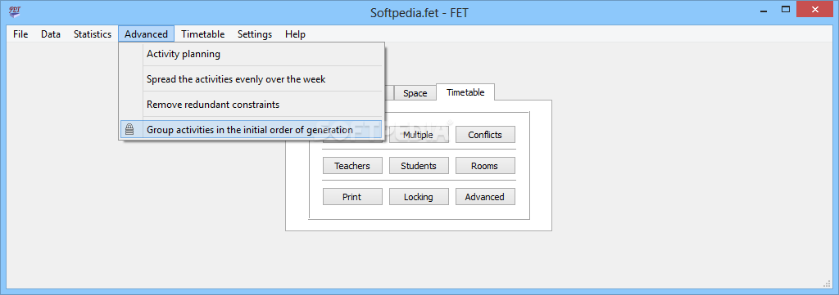Click the lock icon beside Group activities
This screenshot has width=839, height=295.
(x=129, y=130)
